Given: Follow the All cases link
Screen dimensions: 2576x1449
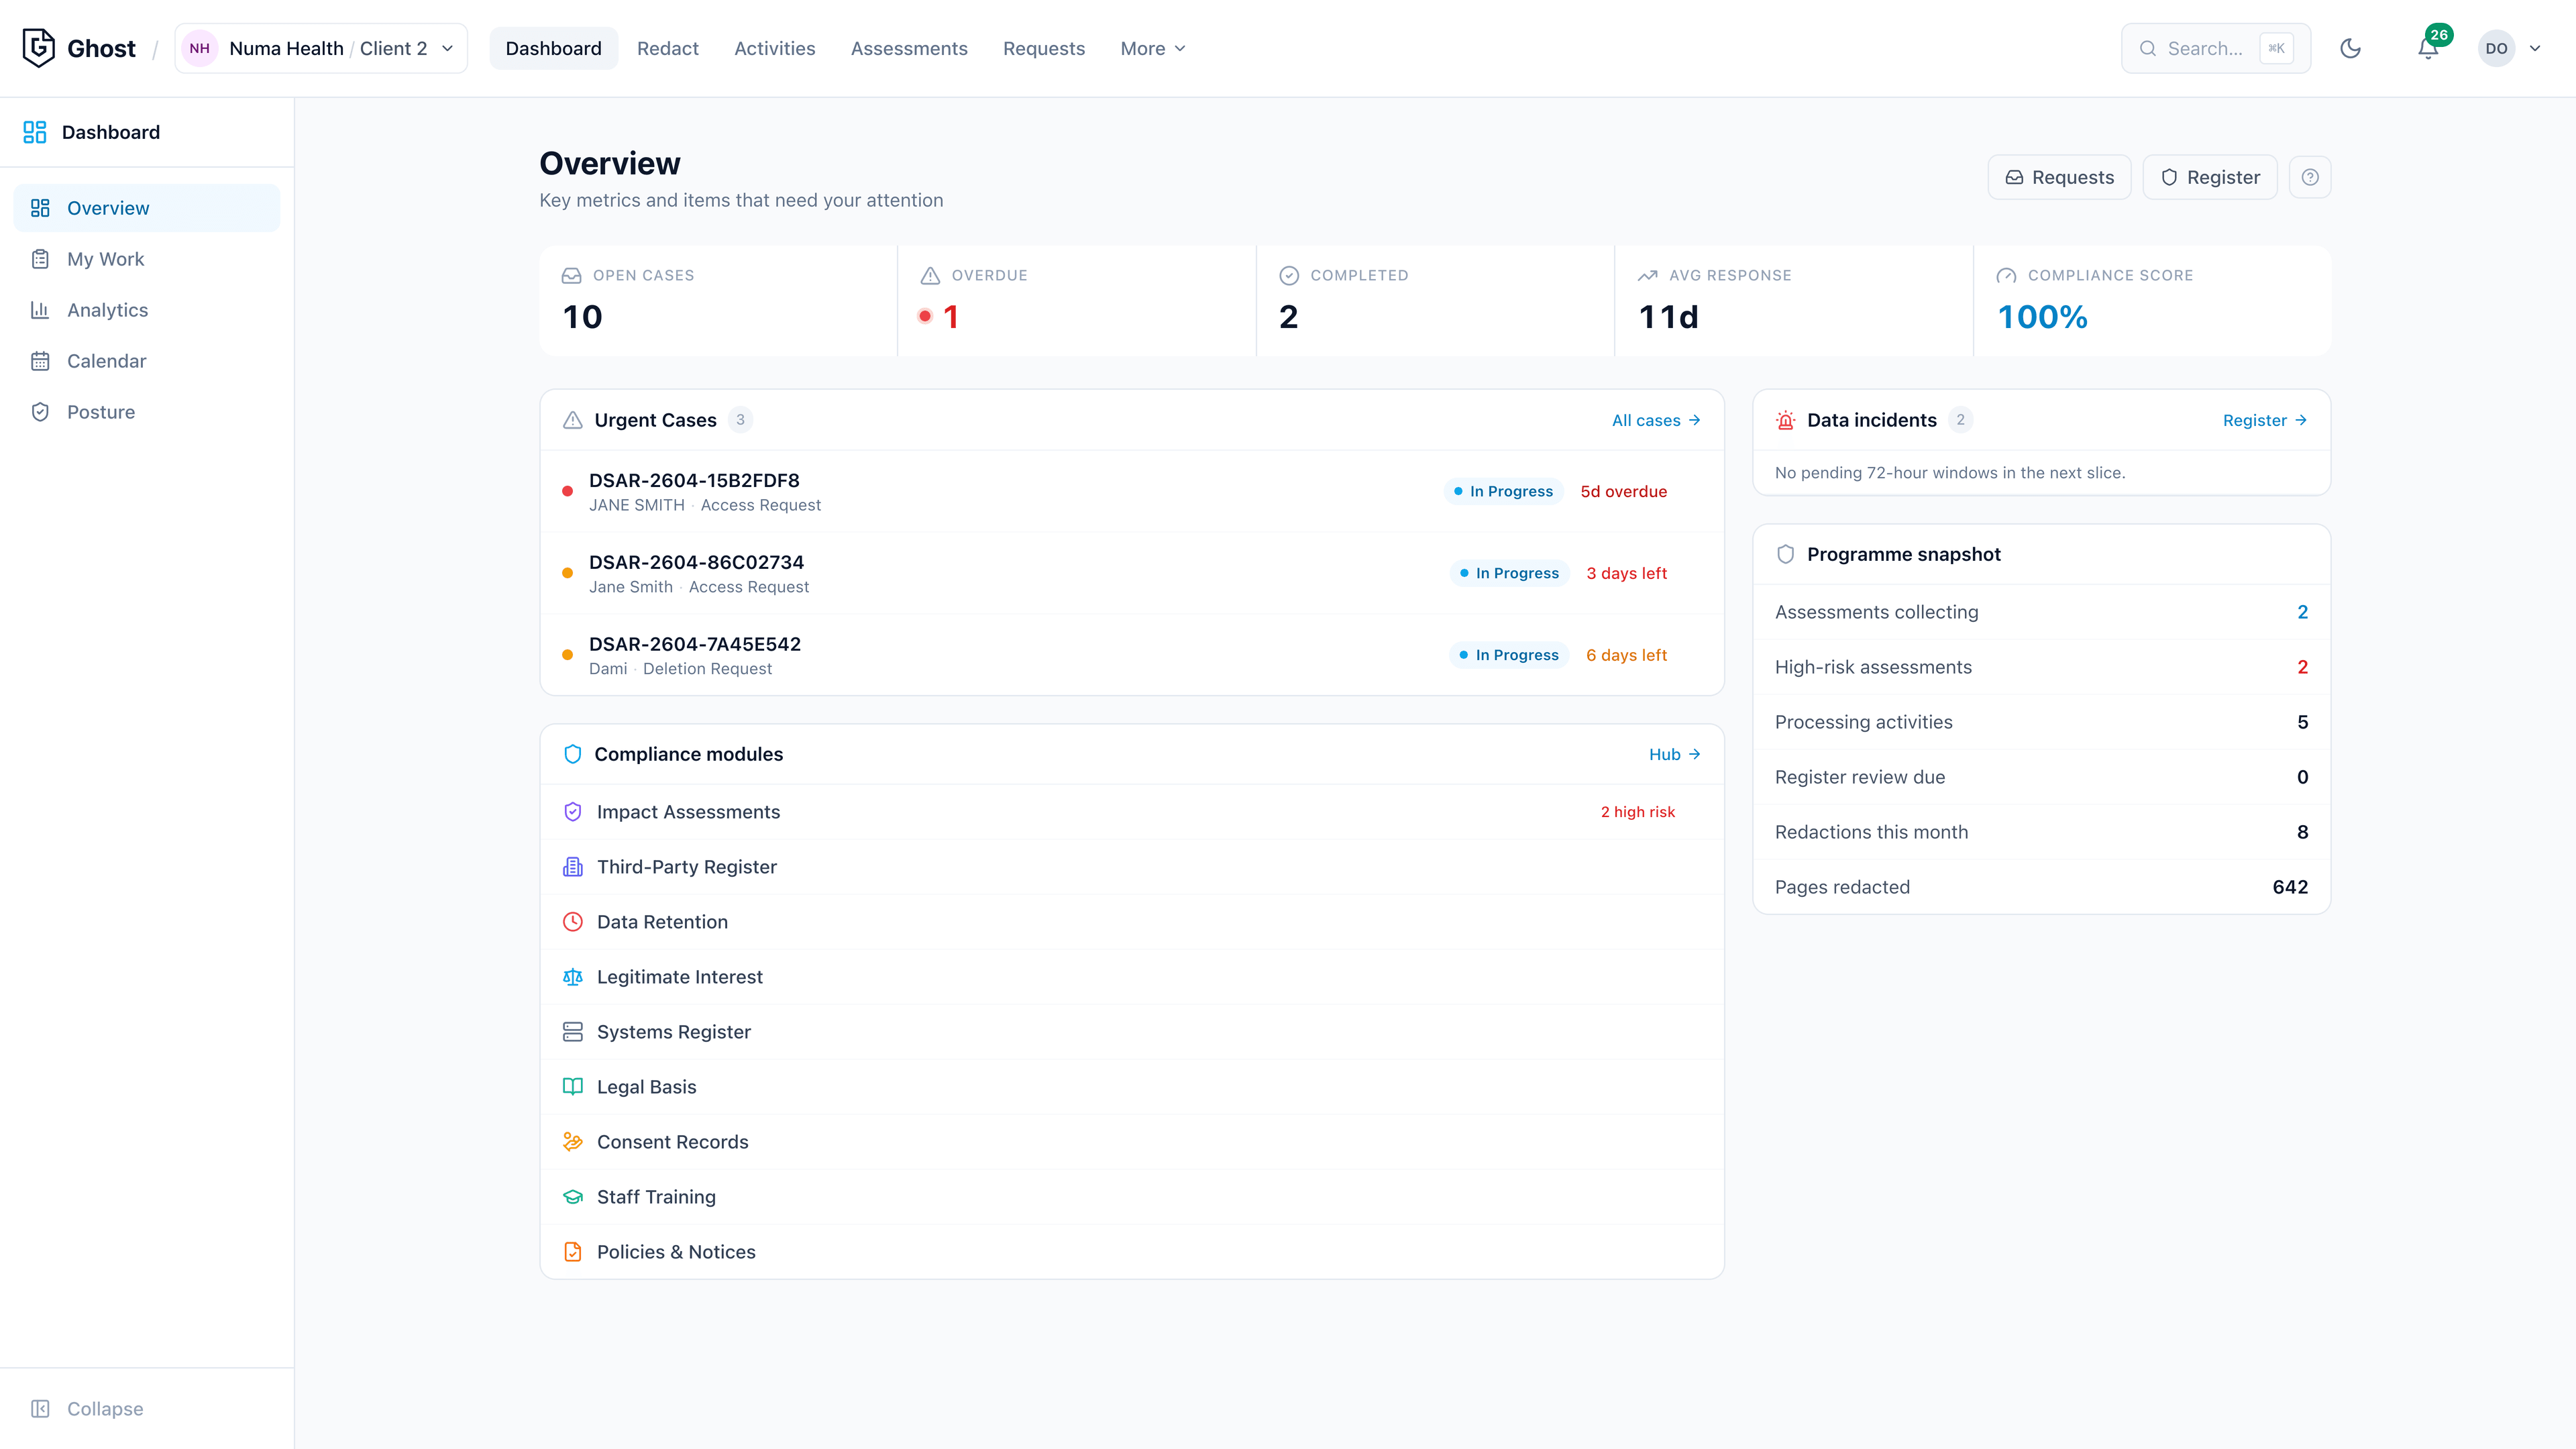Looking at the screenshot, I should click(x=1656, y=420).
